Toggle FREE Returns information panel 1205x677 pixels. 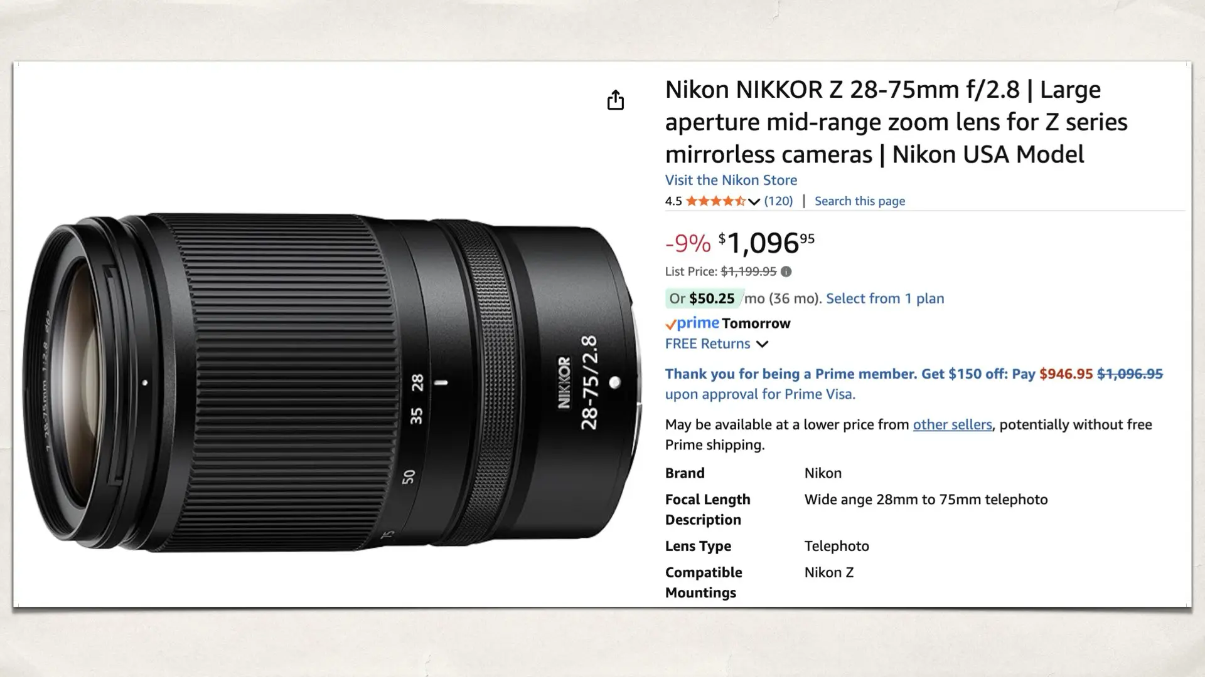tap(763, 344)
